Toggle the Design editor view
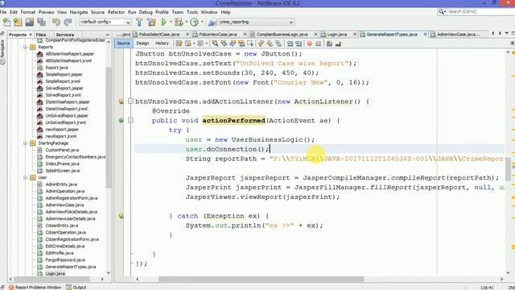515x290 pixels. tap(142, 43)
